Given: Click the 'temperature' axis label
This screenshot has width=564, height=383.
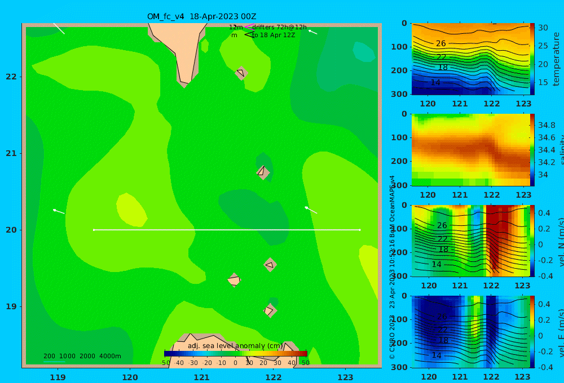Looking at the screenshot, I should (557, 59).
